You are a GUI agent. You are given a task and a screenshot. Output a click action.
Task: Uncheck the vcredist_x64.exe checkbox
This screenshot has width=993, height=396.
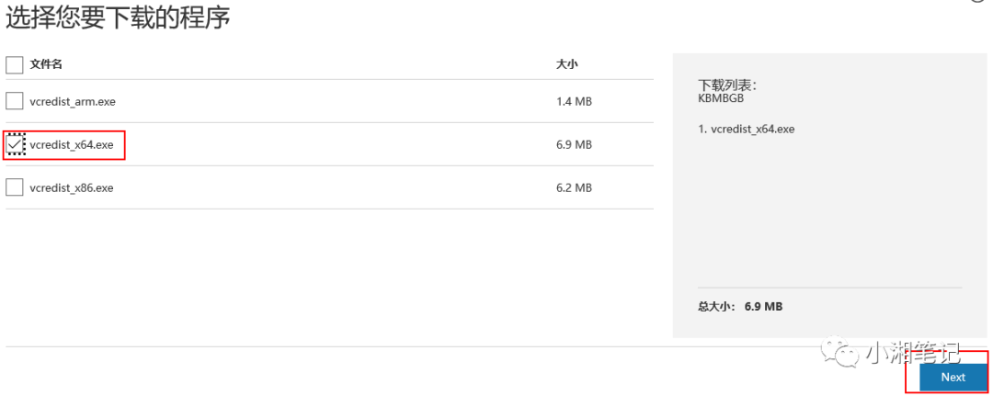14,145
